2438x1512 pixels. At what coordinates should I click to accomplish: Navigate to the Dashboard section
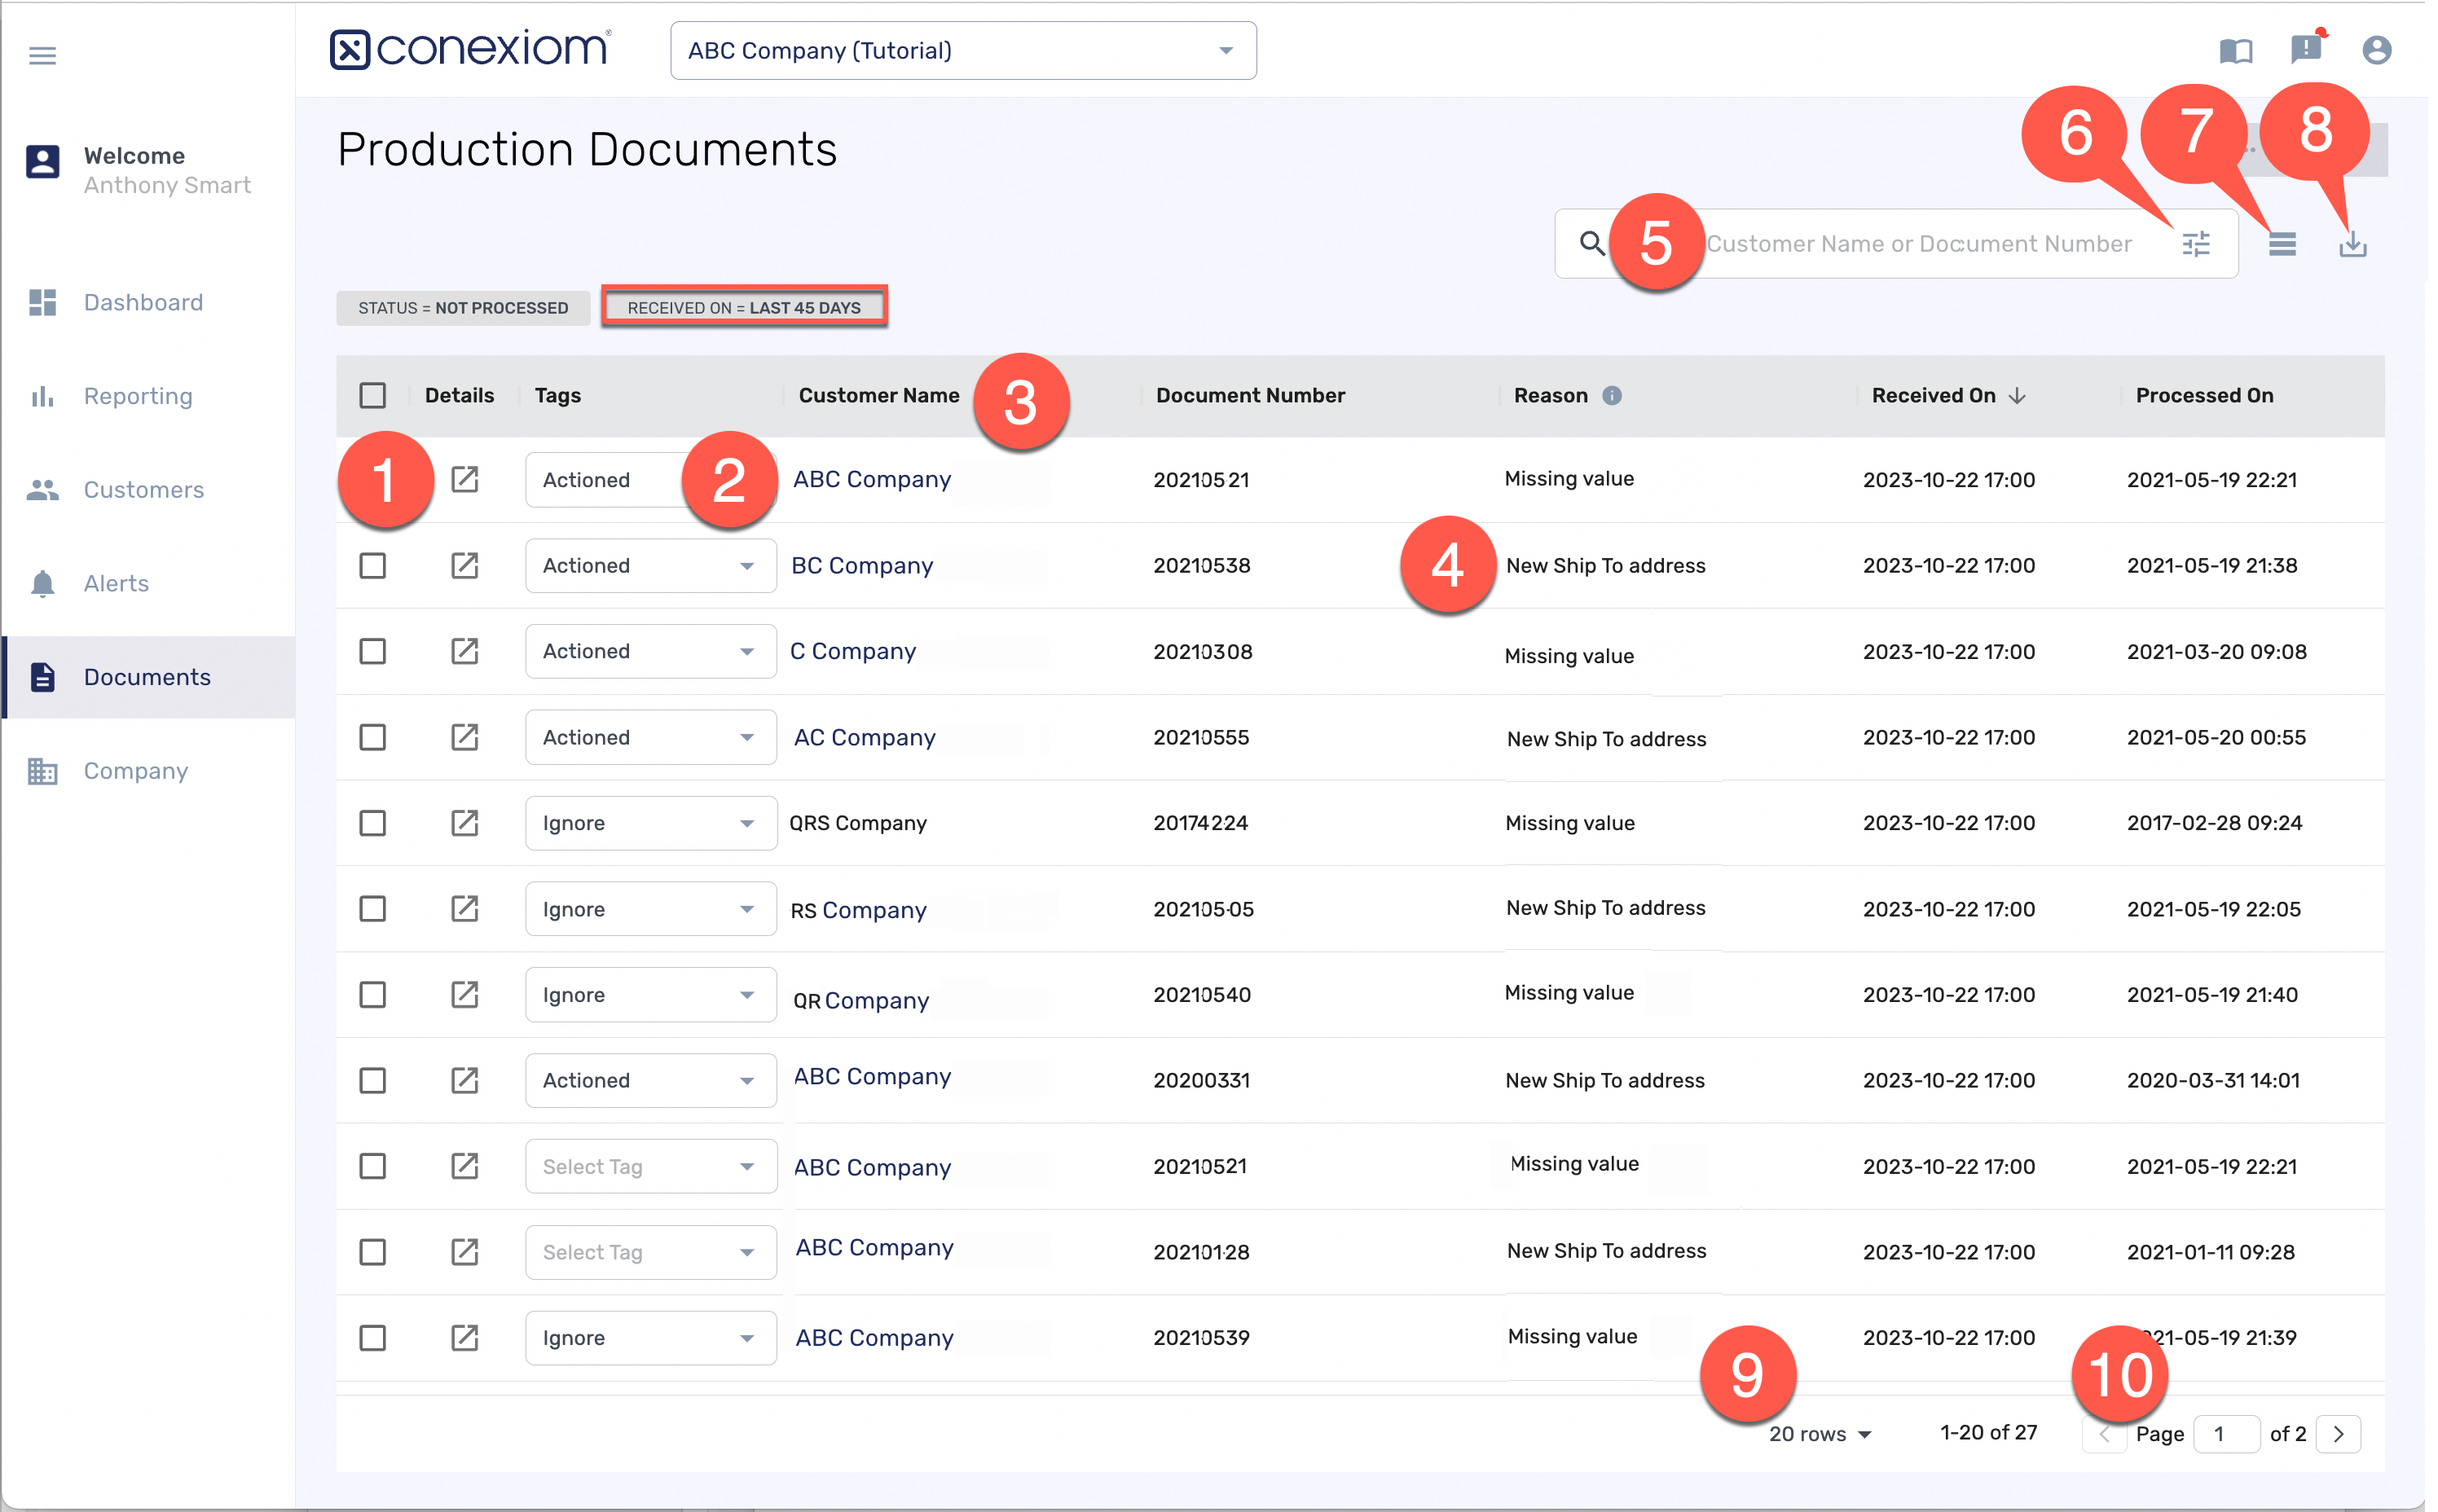[x=142, y=302]
